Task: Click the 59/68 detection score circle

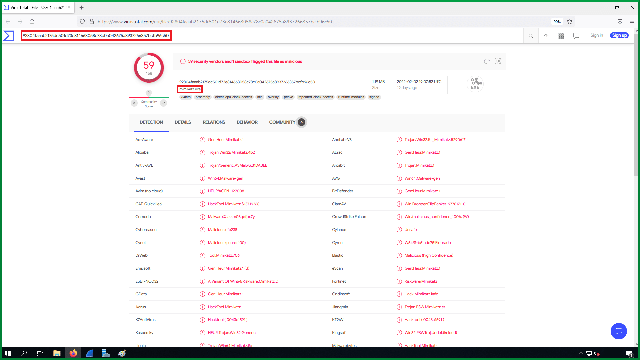Action: [149, 68]
